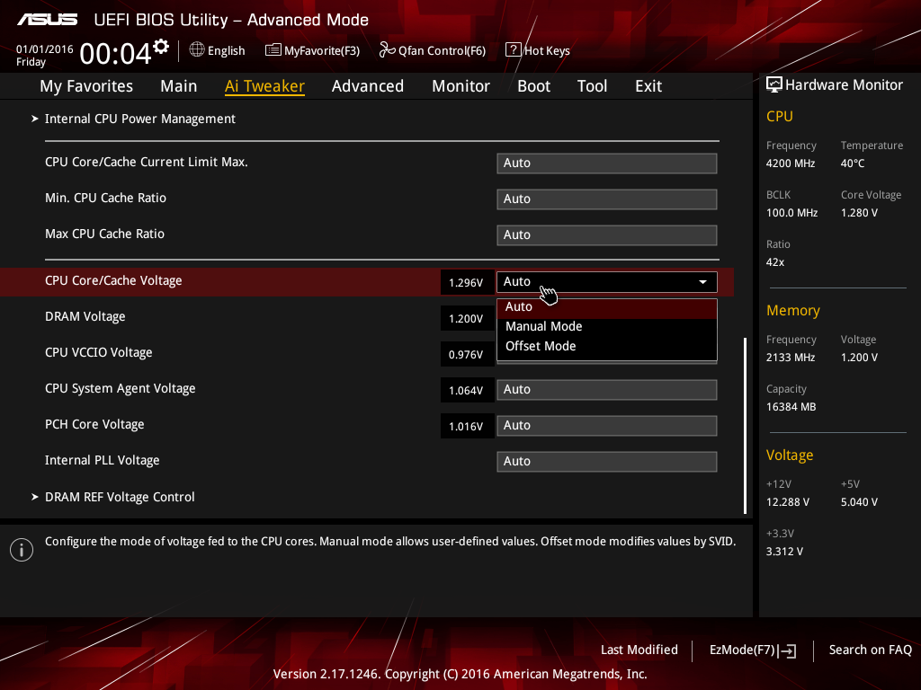921x690 pixels.
Task: Click the 1.064V System Agent reading
Action: click(x=467, y=390)
